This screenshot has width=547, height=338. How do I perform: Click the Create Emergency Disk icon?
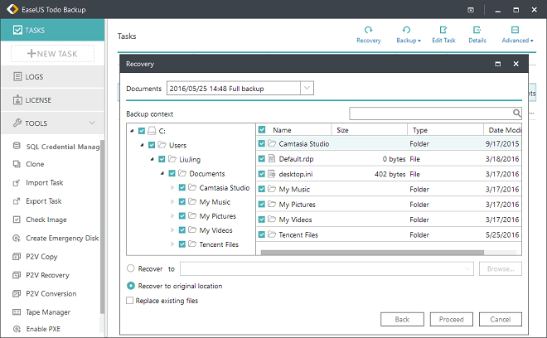click(17, 239)
